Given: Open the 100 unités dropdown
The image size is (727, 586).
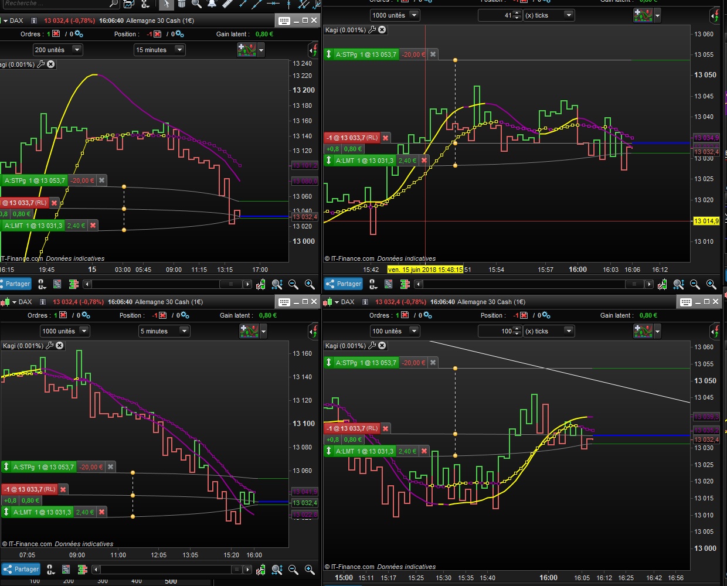Looking at the screenshot, I should tap(395, 331).
